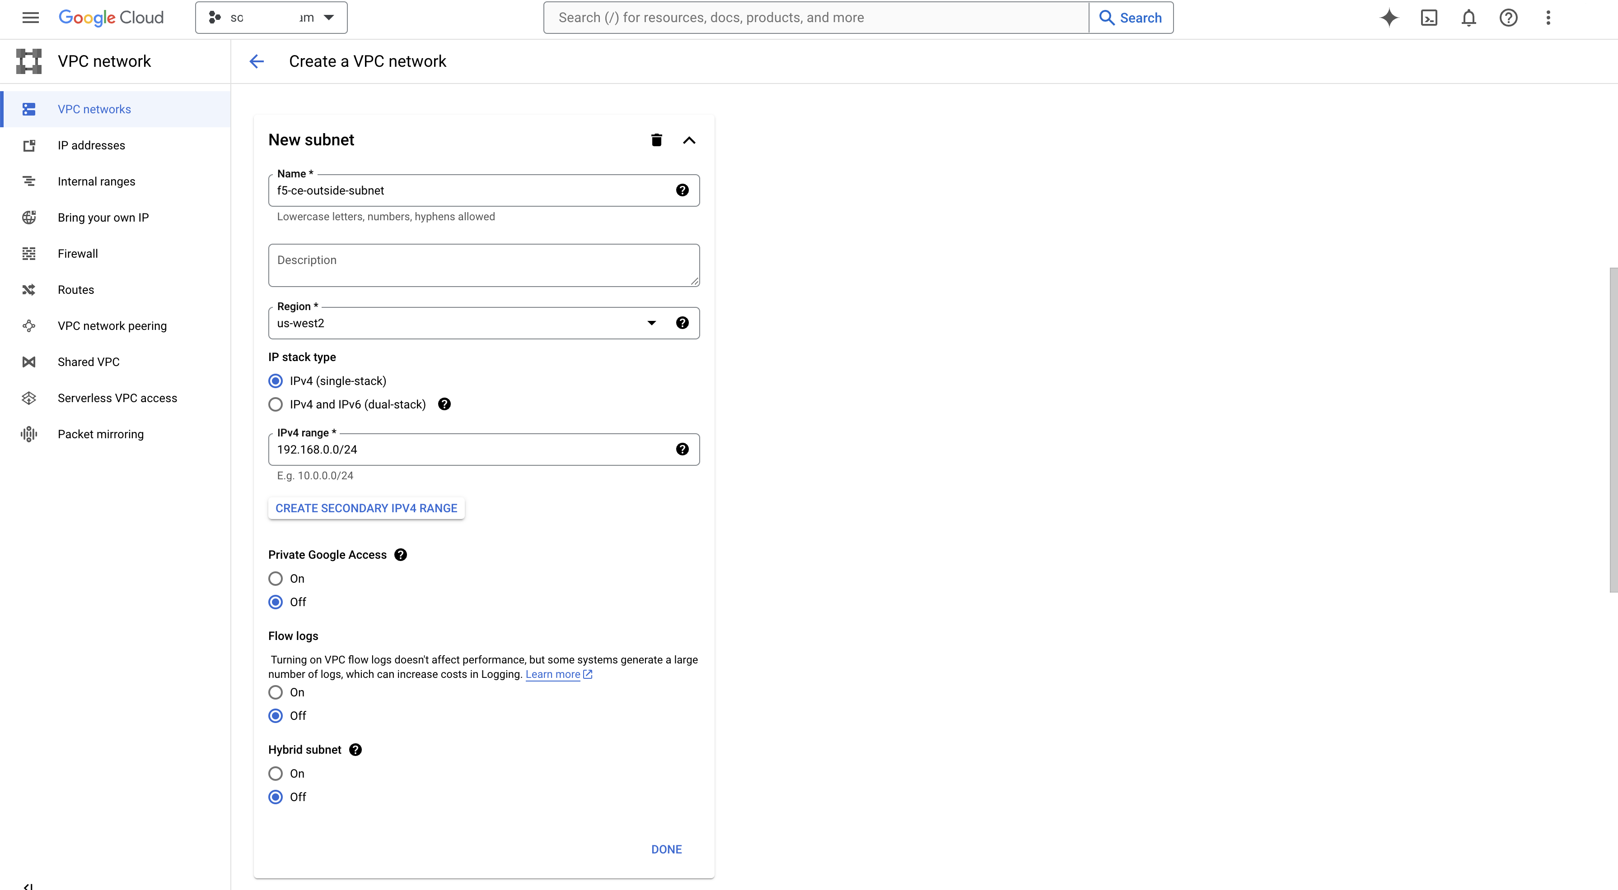This screenshot has height=890, width=1618.
Task: Collapse the New subnet section
Action: point(689,140)
